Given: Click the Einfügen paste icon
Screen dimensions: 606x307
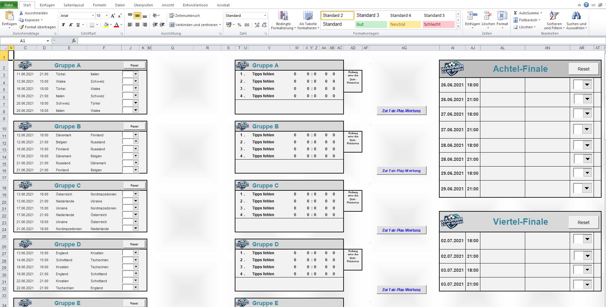Looking at the screenshot, I should (x=9, y=16).
